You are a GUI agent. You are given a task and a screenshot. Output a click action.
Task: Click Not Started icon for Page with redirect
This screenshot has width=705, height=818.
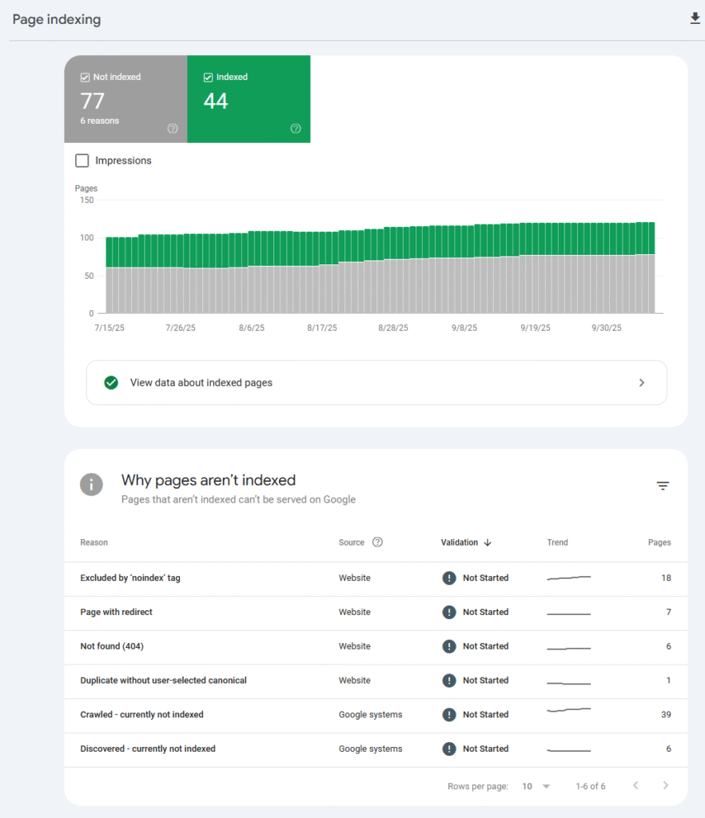[x=448, y=612]
